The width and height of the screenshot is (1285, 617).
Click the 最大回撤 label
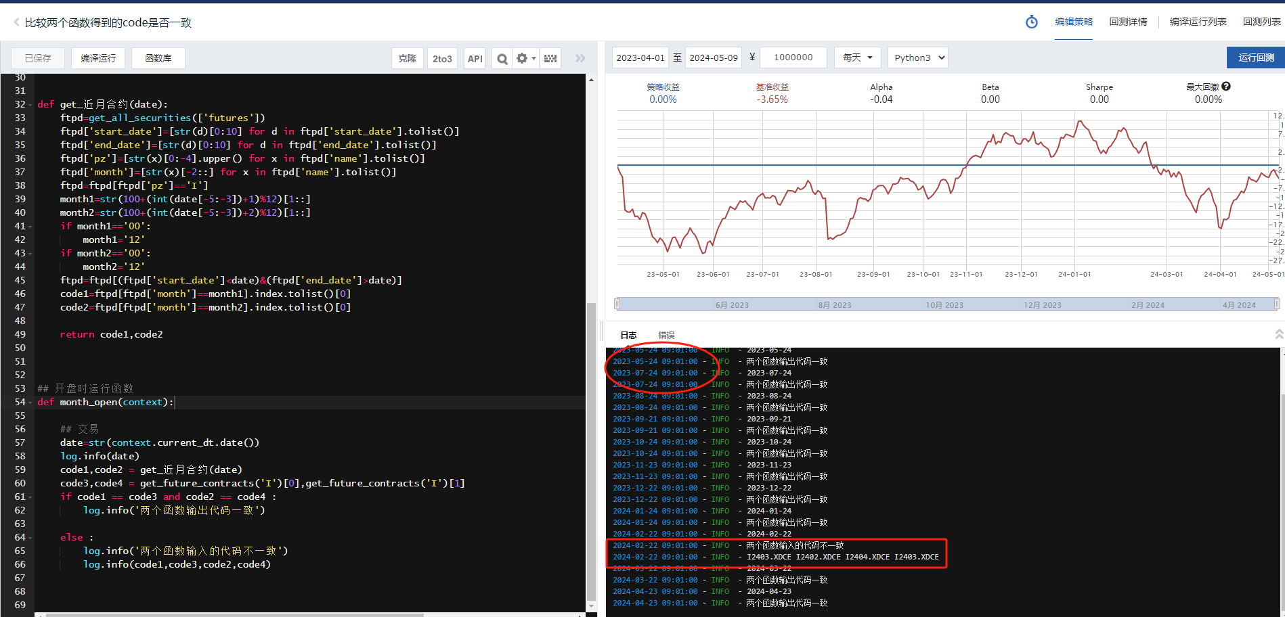coord(1202,87)
